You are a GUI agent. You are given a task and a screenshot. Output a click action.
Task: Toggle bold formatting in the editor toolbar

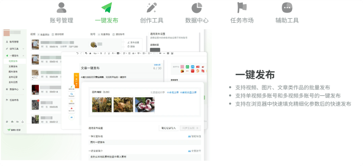(x=101, y=53)
